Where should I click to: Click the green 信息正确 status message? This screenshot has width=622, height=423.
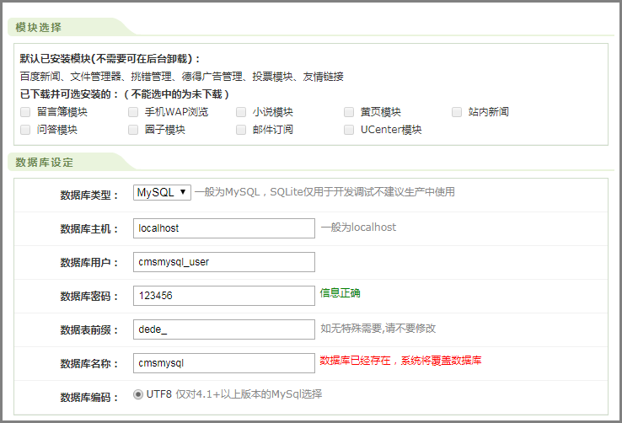click(x=340, y=293)
